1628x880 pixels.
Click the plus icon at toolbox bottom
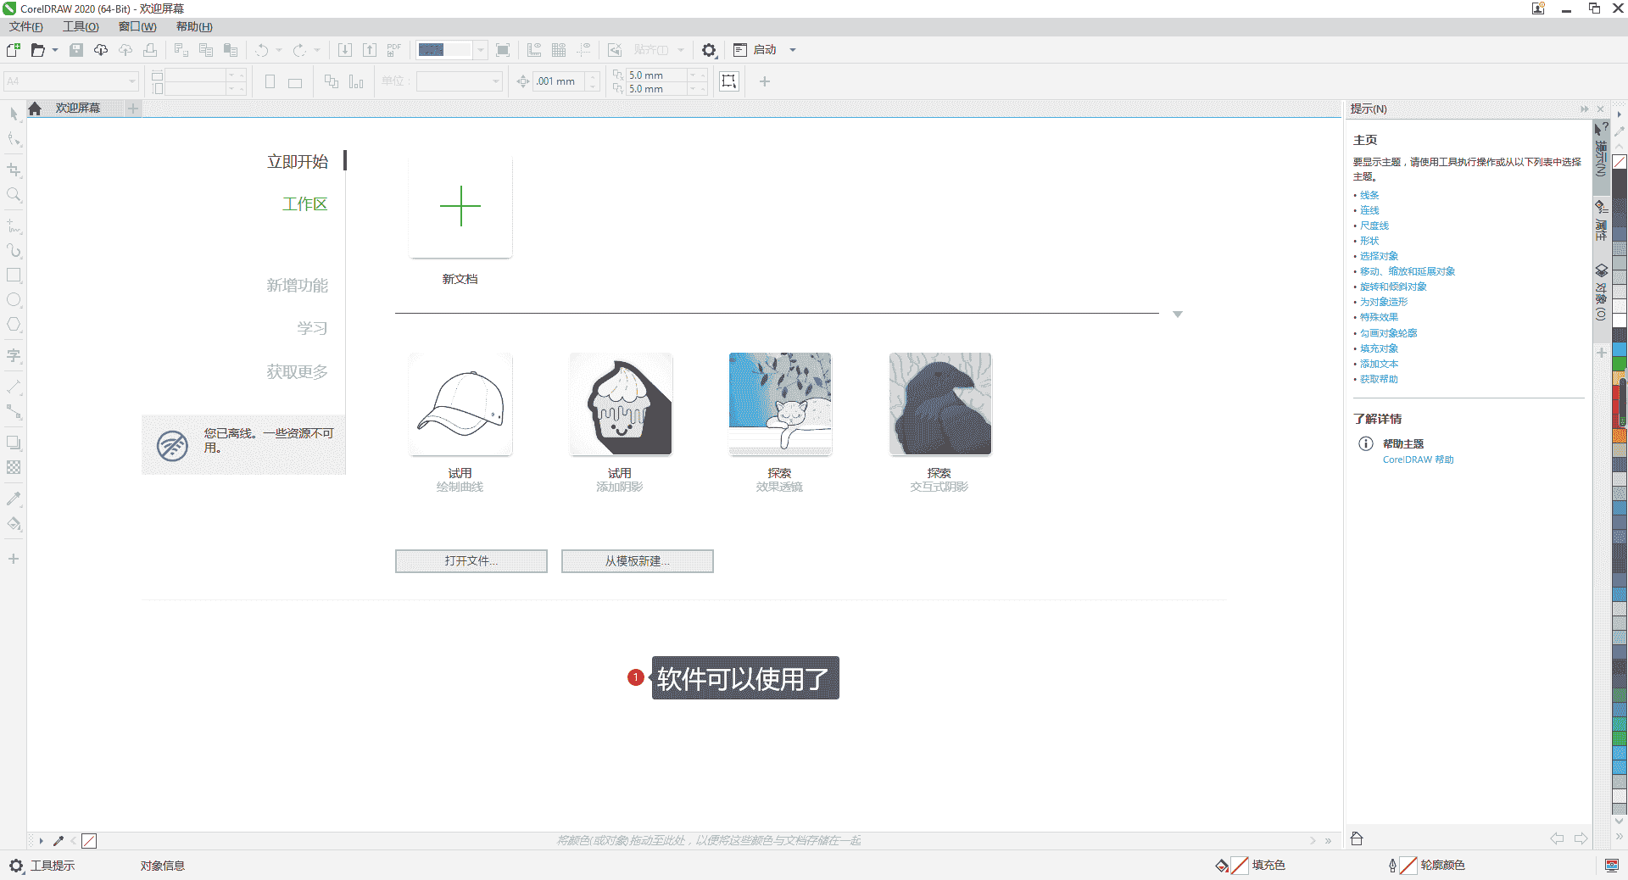[14, 559]
